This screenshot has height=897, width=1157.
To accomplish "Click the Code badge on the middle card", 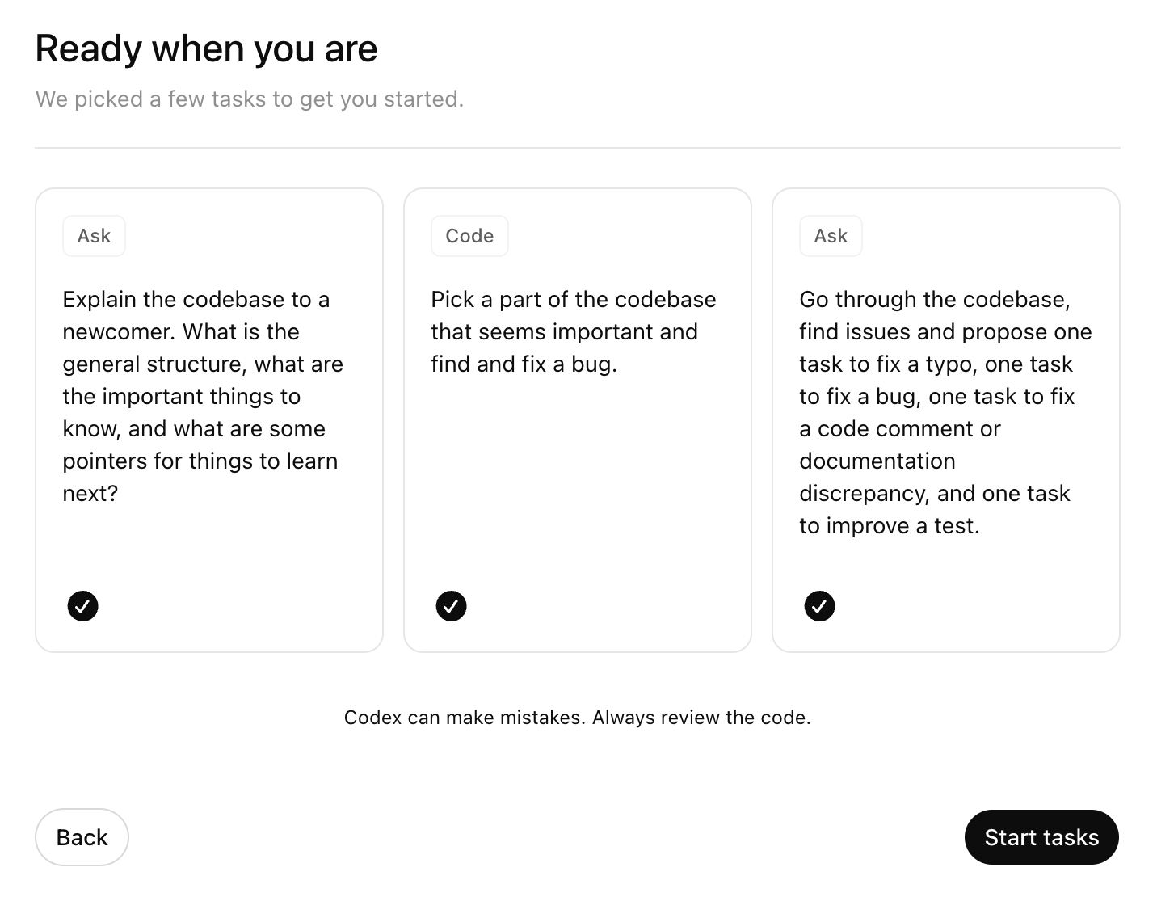I will [x=469, y=235].
